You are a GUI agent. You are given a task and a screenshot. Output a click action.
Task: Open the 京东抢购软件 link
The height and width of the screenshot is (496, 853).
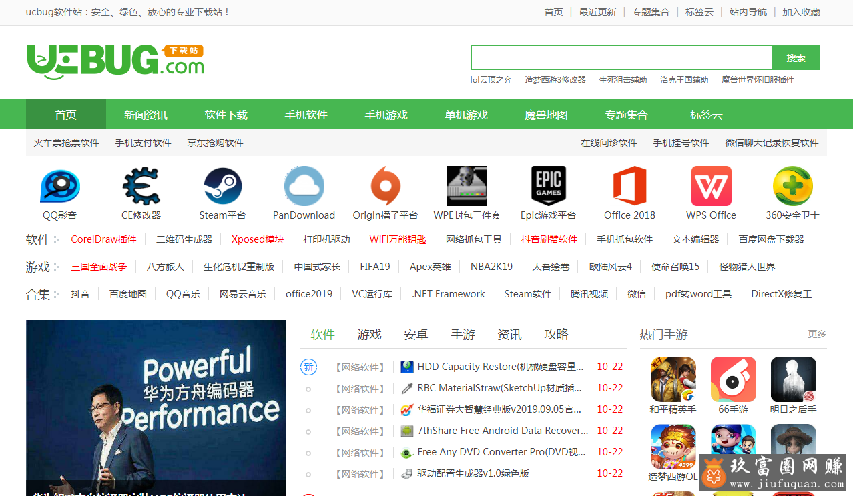216,143
